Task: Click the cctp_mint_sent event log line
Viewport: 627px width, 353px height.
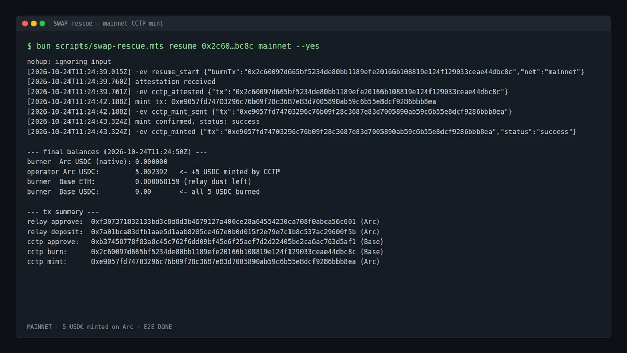Action: point(270,111)
